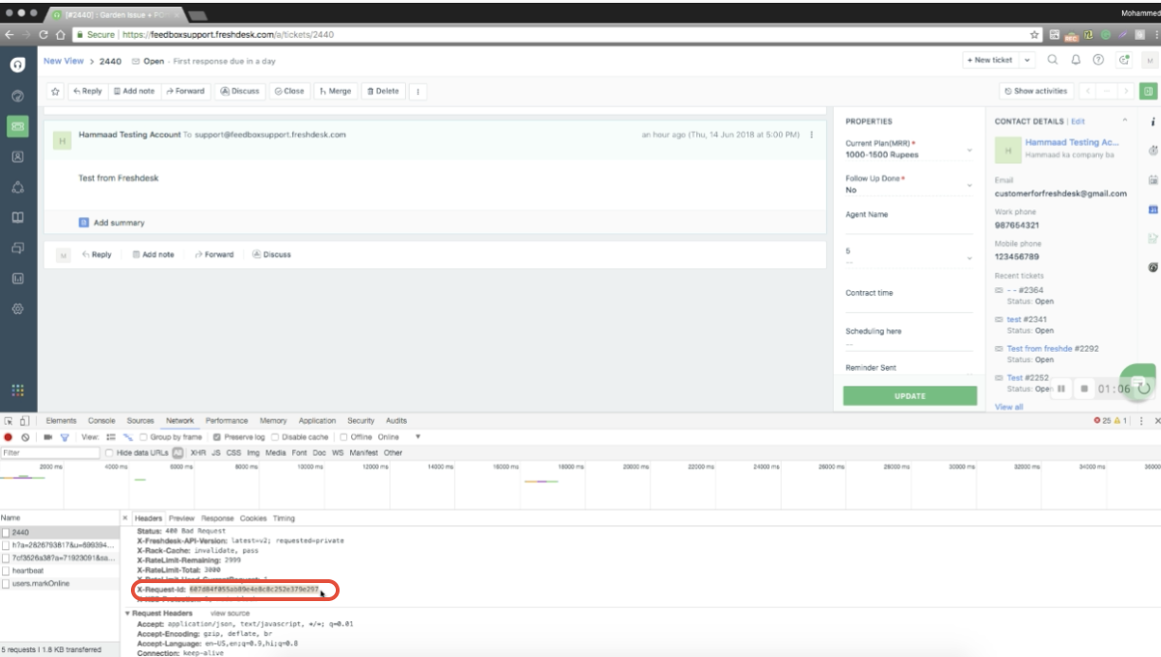Toggle Preserve log checkbox
The width and height of the screenshot is (1161, 657).
click(x=217, y=437)
